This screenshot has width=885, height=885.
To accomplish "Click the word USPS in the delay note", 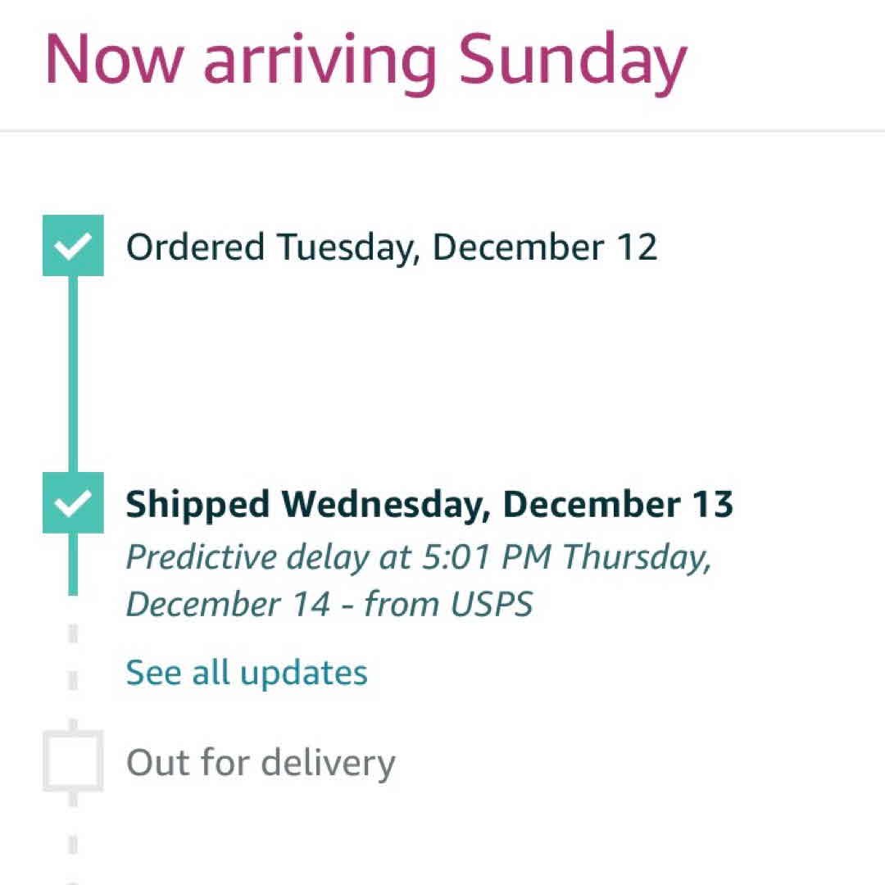I will tap(491, 605).
